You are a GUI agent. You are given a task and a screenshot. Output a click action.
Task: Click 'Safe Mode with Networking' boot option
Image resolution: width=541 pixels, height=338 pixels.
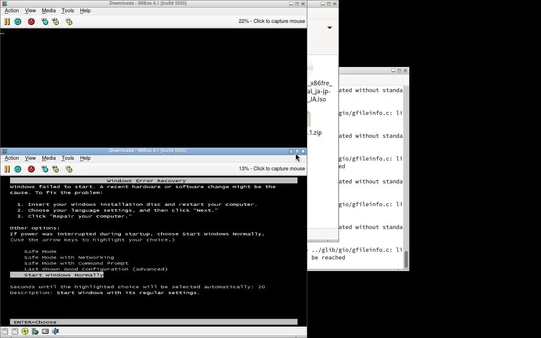coord(69,257)
